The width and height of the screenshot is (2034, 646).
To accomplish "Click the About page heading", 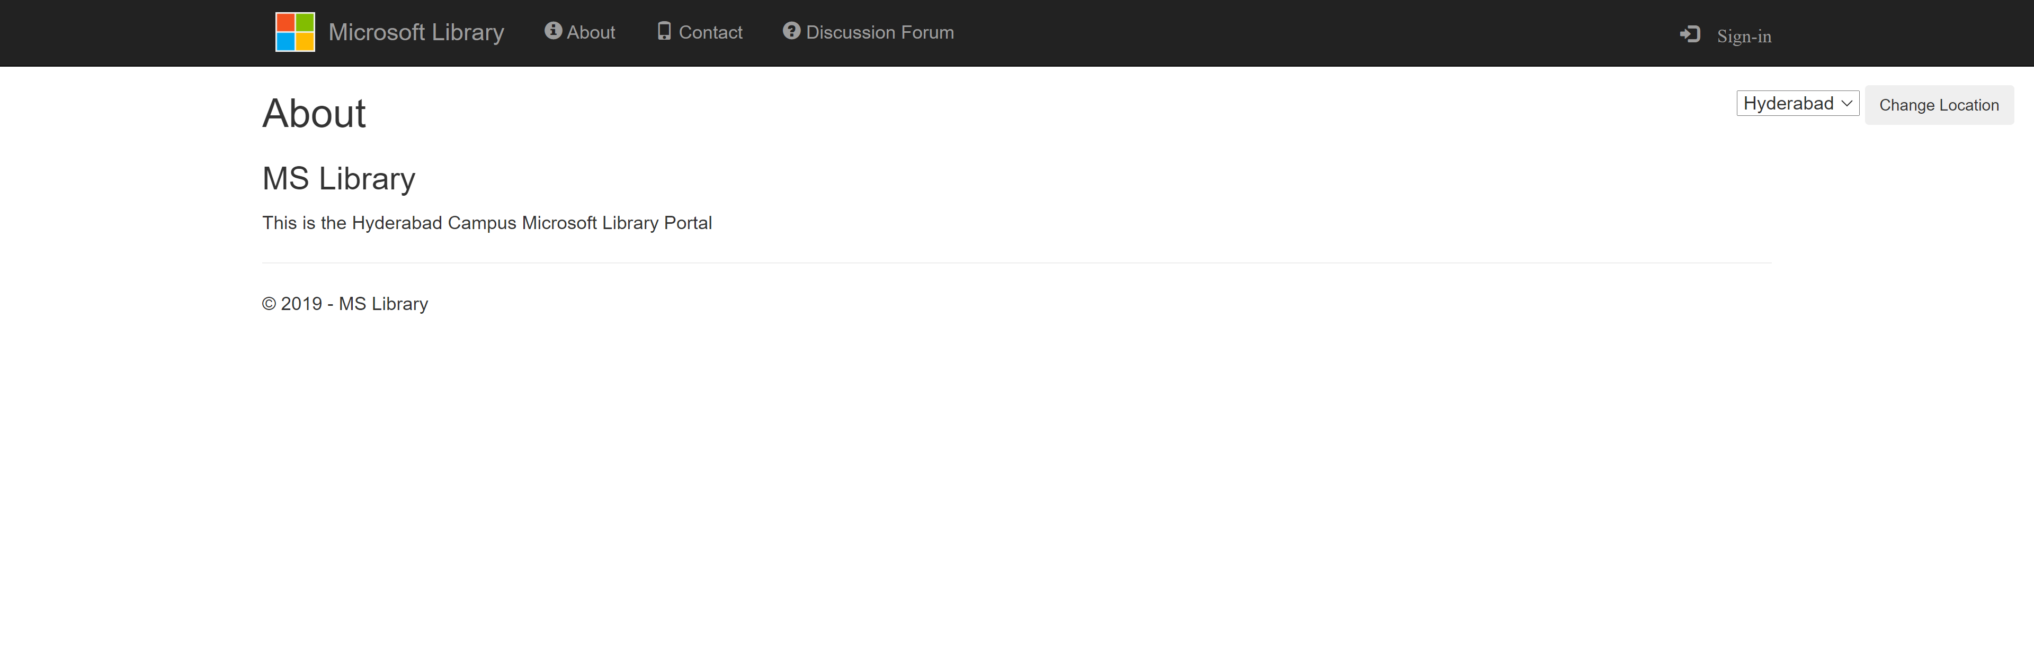I will click(314, 113).
